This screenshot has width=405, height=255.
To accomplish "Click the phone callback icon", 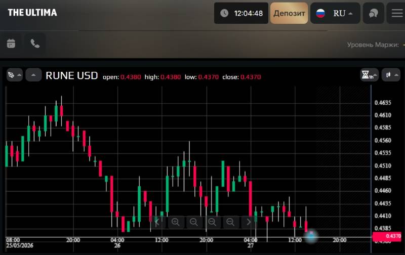I will [x=35, y=44].
